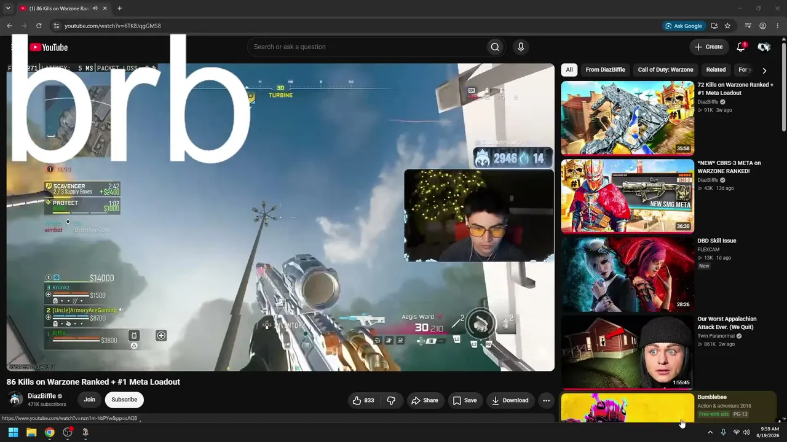Open DiazBiffle channel avatar
Screen dimensions: 787x442
point(16,400)
